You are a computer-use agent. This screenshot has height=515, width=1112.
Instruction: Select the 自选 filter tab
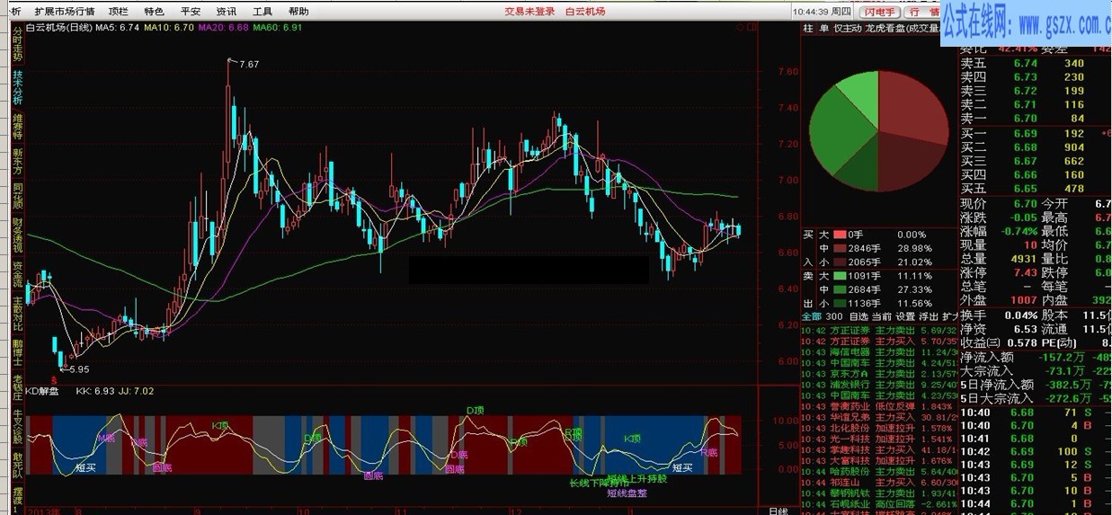point(858,316)
